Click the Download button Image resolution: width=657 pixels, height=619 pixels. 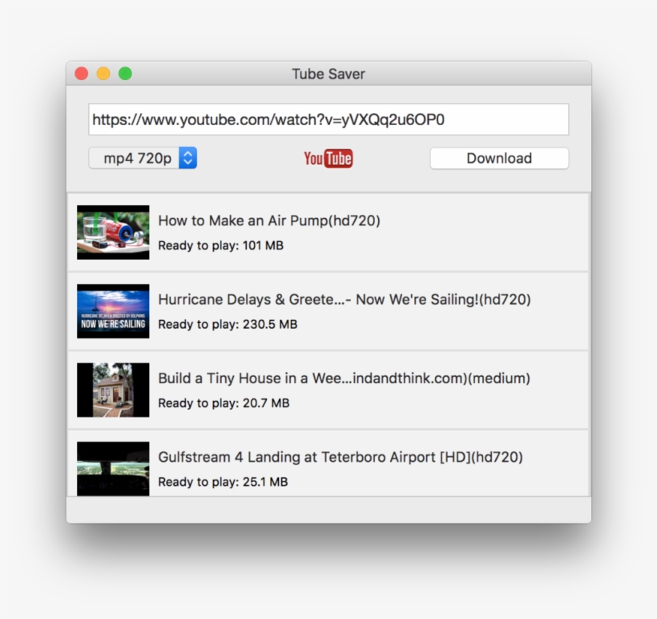point(499,158)
